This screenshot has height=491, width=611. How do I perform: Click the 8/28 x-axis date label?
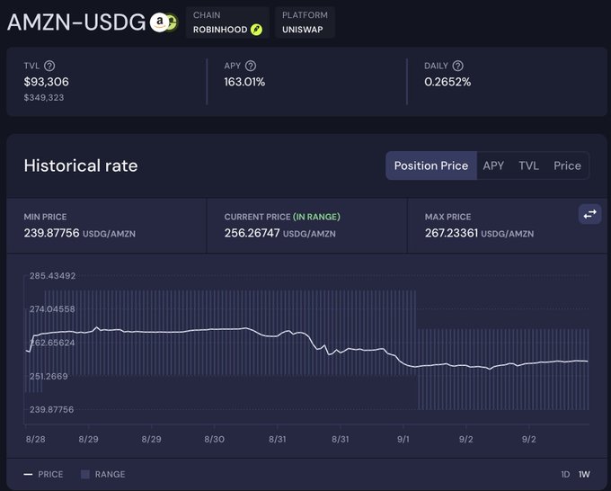[35, 439]
